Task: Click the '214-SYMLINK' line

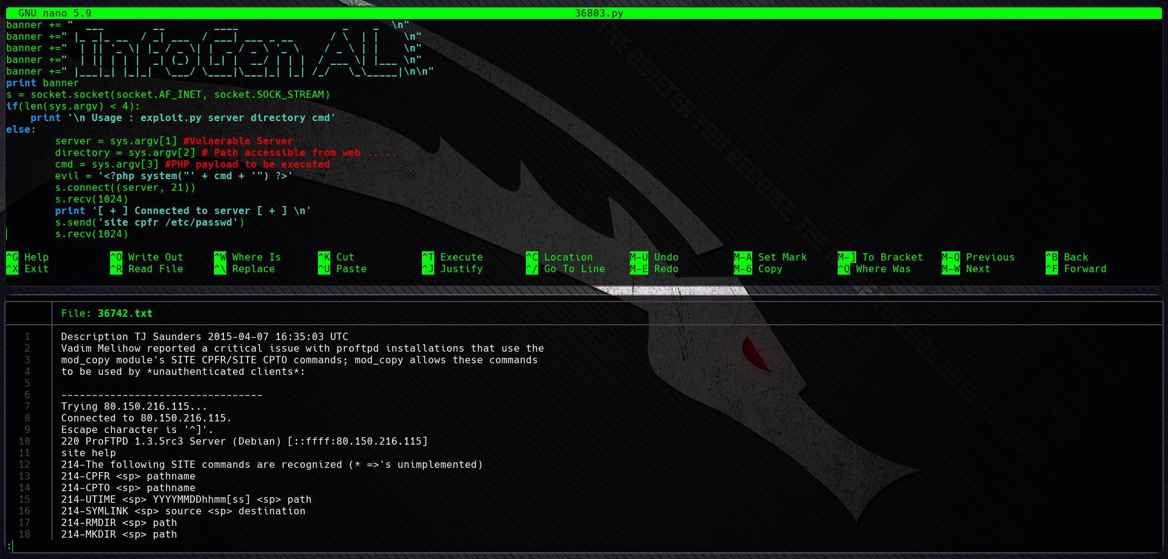Action: click(x=183, y=511)
